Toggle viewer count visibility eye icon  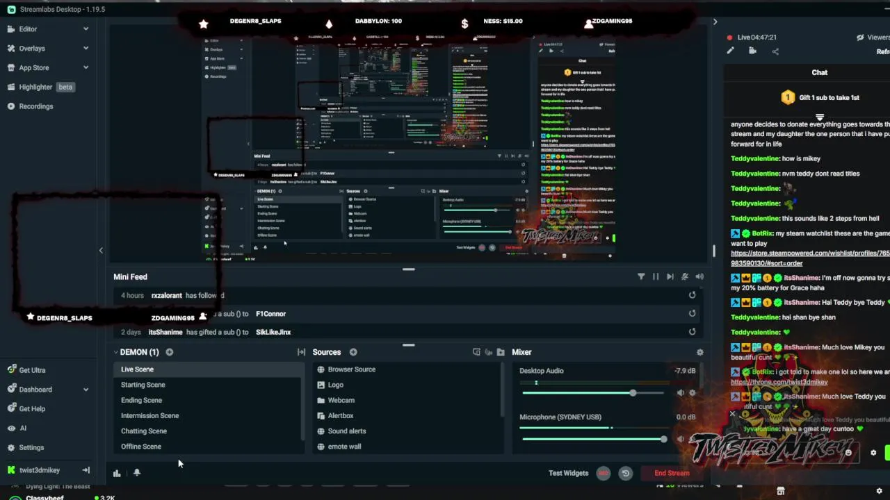tap(861, 37)
